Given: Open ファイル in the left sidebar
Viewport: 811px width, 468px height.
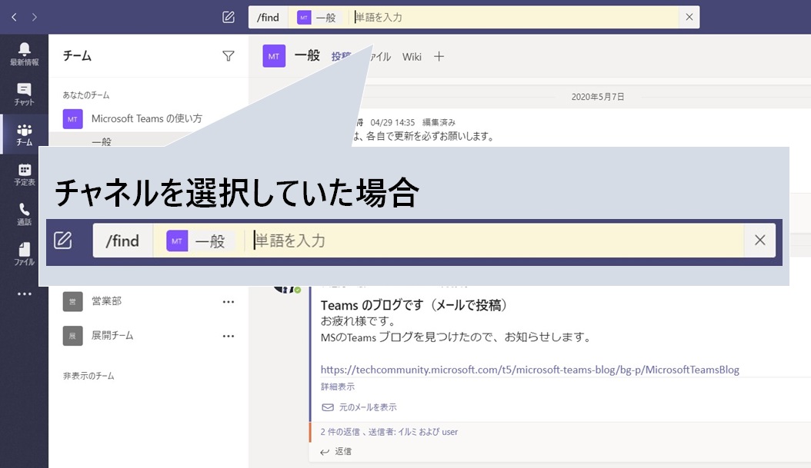Looking at the screenshot, I should click(25, 254).
